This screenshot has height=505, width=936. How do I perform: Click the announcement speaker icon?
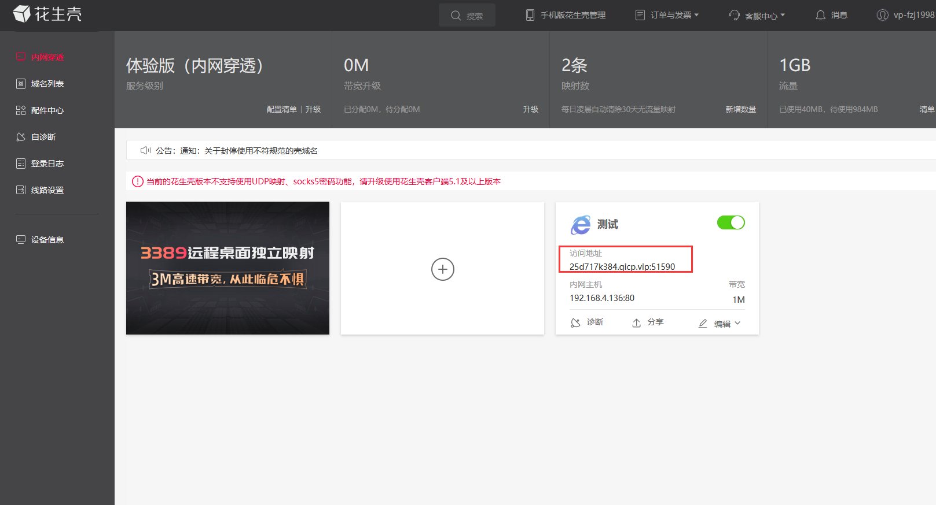coord(145,150)
